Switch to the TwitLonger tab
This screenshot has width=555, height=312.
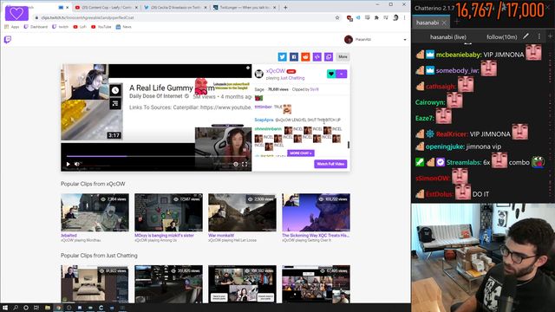tap(245, 8)
